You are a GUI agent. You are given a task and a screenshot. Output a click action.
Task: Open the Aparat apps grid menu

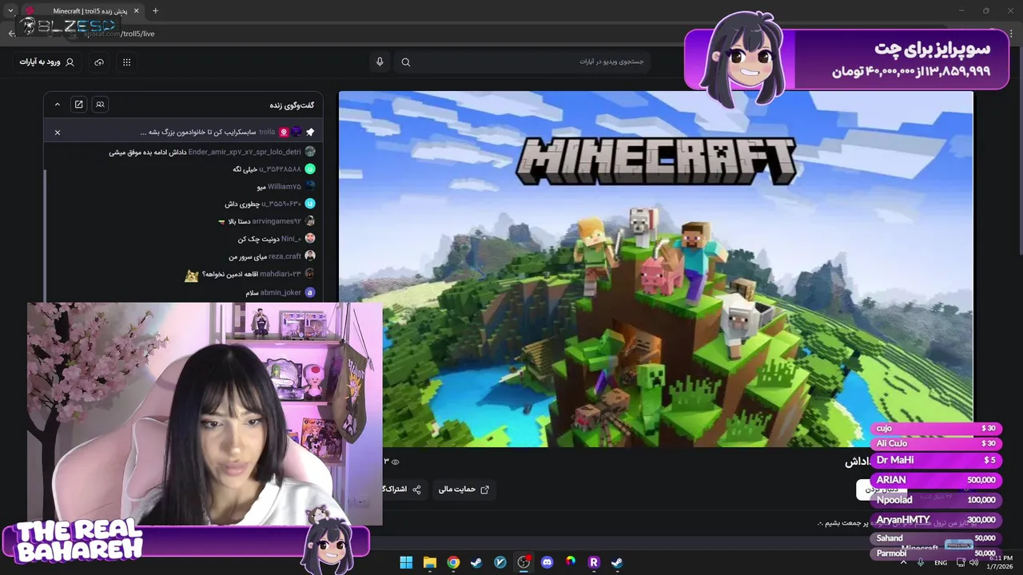[x=126, y=62]
